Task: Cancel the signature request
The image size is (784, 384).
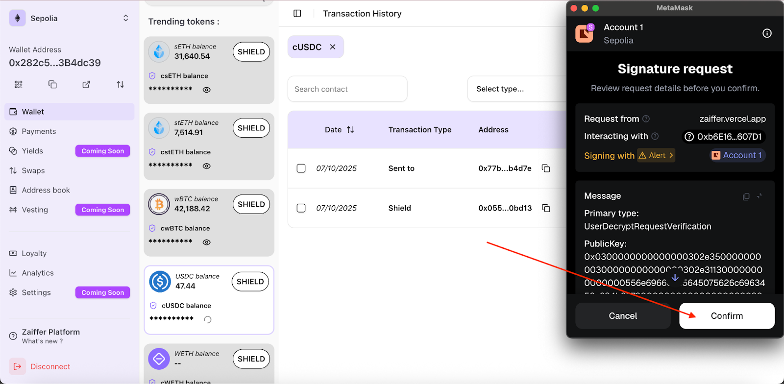Action: [623, 316]
